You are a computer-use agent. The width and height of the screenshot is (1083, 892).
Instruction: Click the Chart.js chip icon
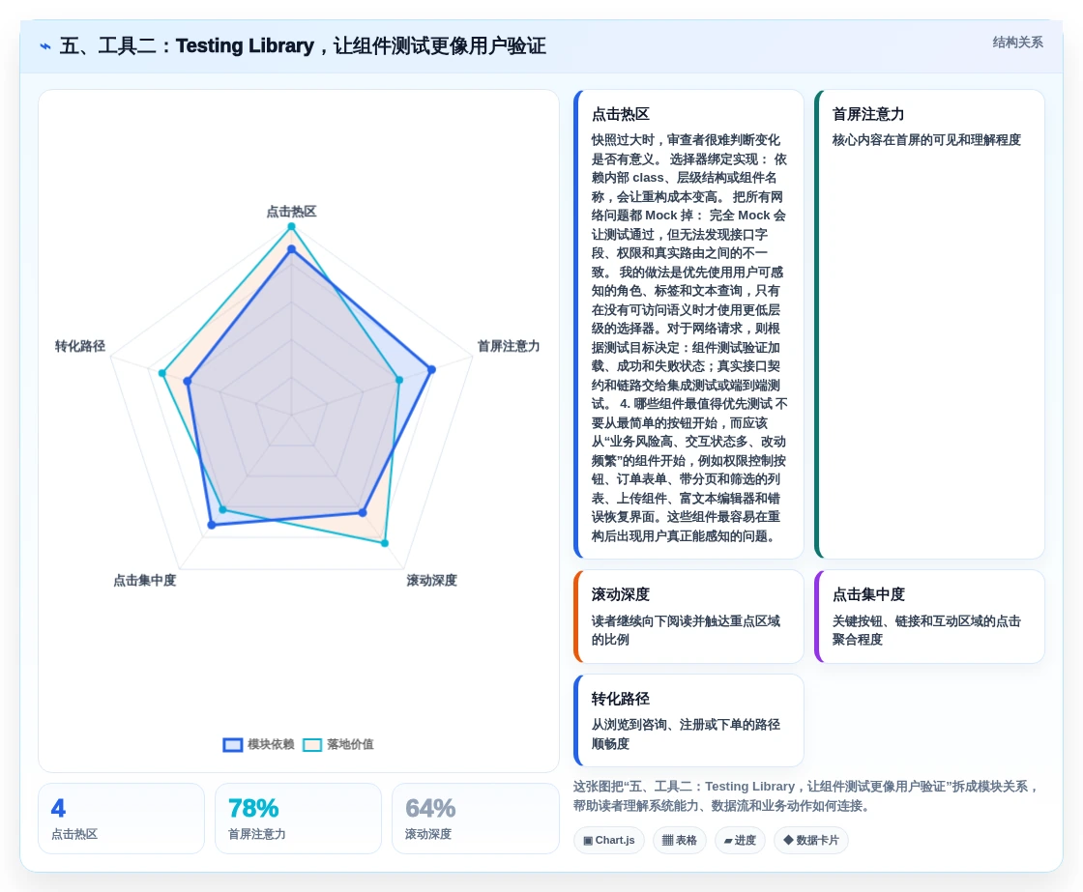coord(588,841)
